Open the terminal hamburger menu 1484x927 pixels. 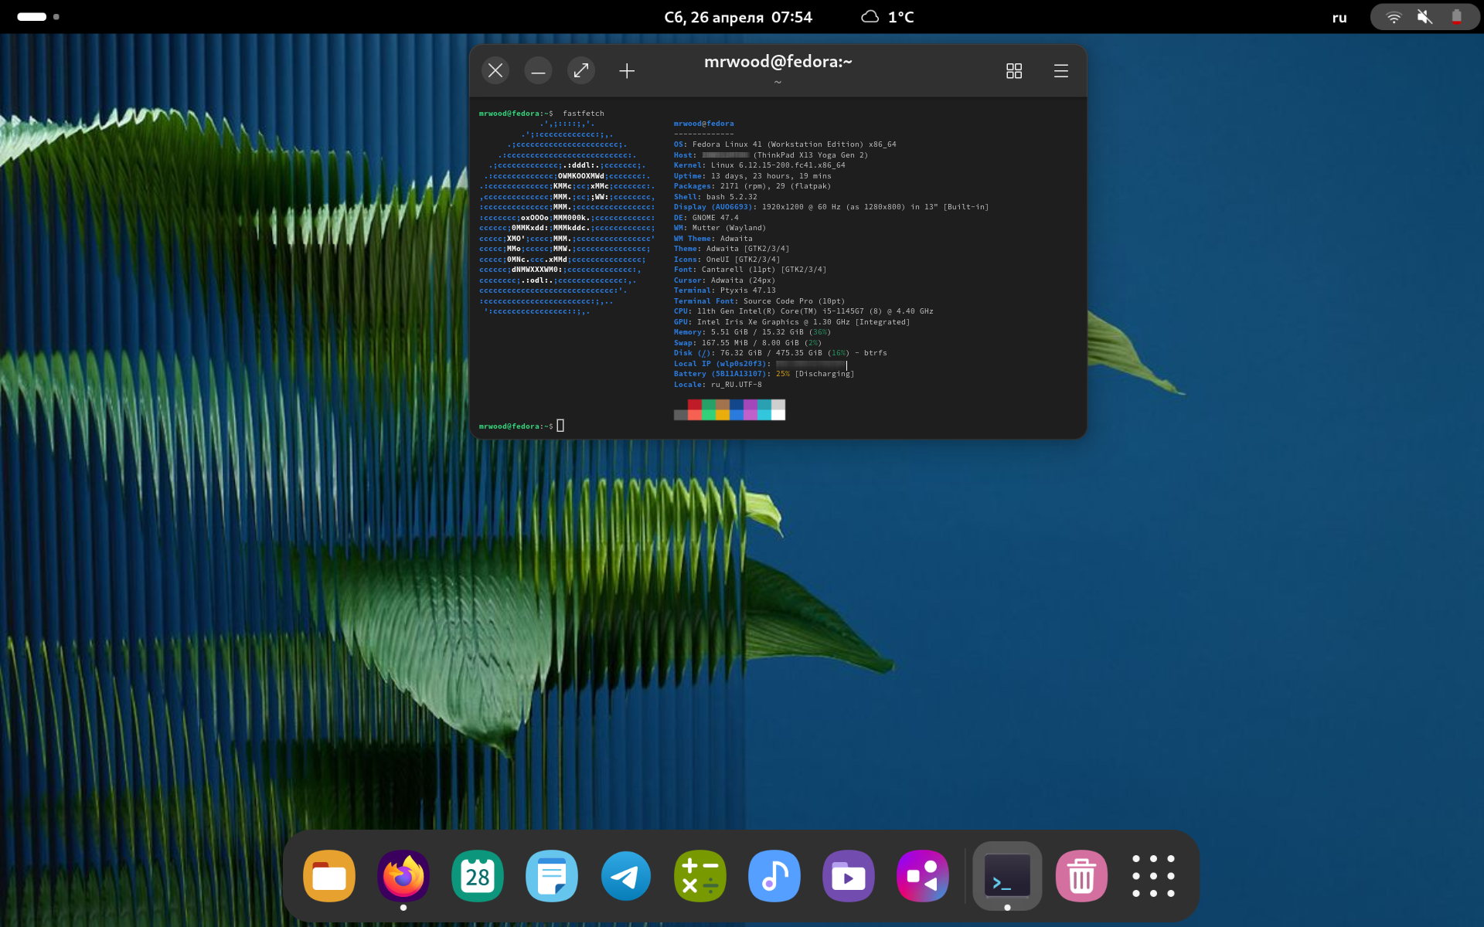pos(1060,71)
